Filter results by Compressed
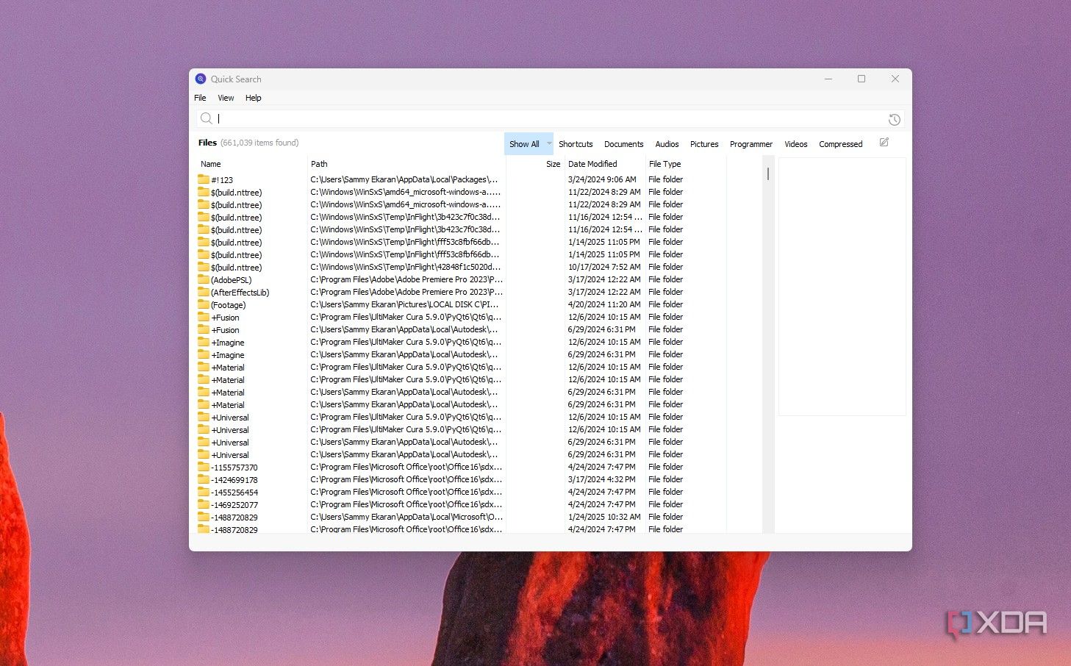The width and height of the screenshot is (1071, 666). (841, 144)
